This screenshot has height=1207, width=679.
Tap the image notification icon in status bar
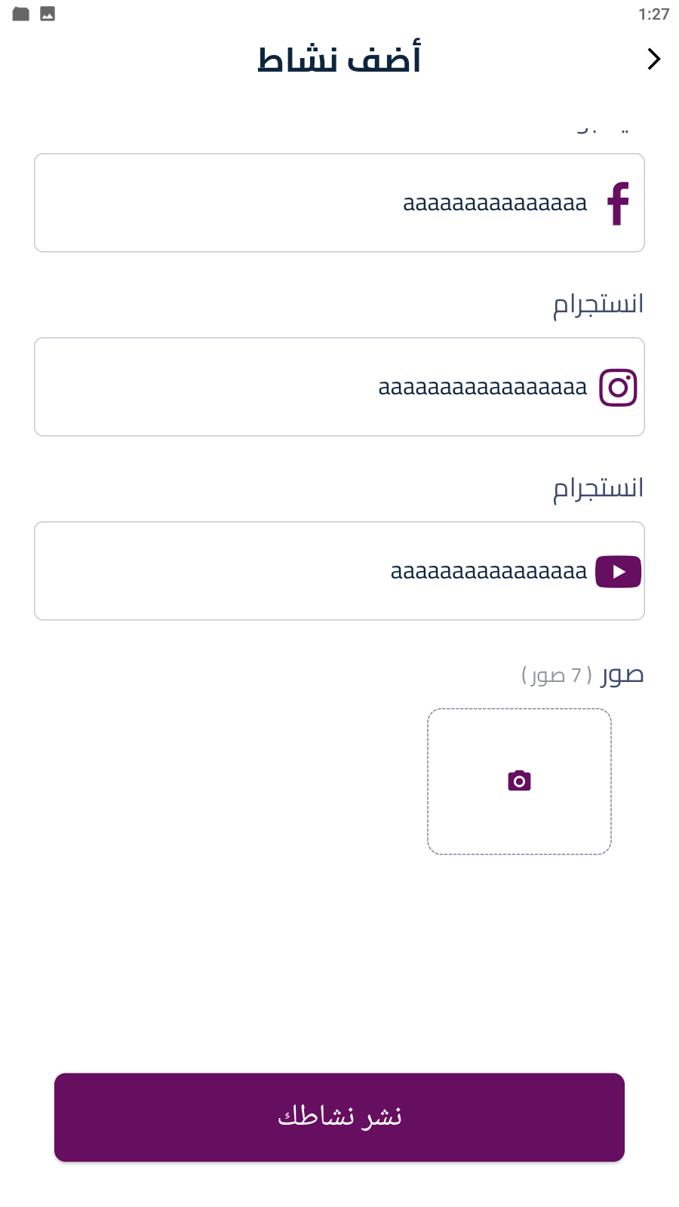tap(48, 14)
